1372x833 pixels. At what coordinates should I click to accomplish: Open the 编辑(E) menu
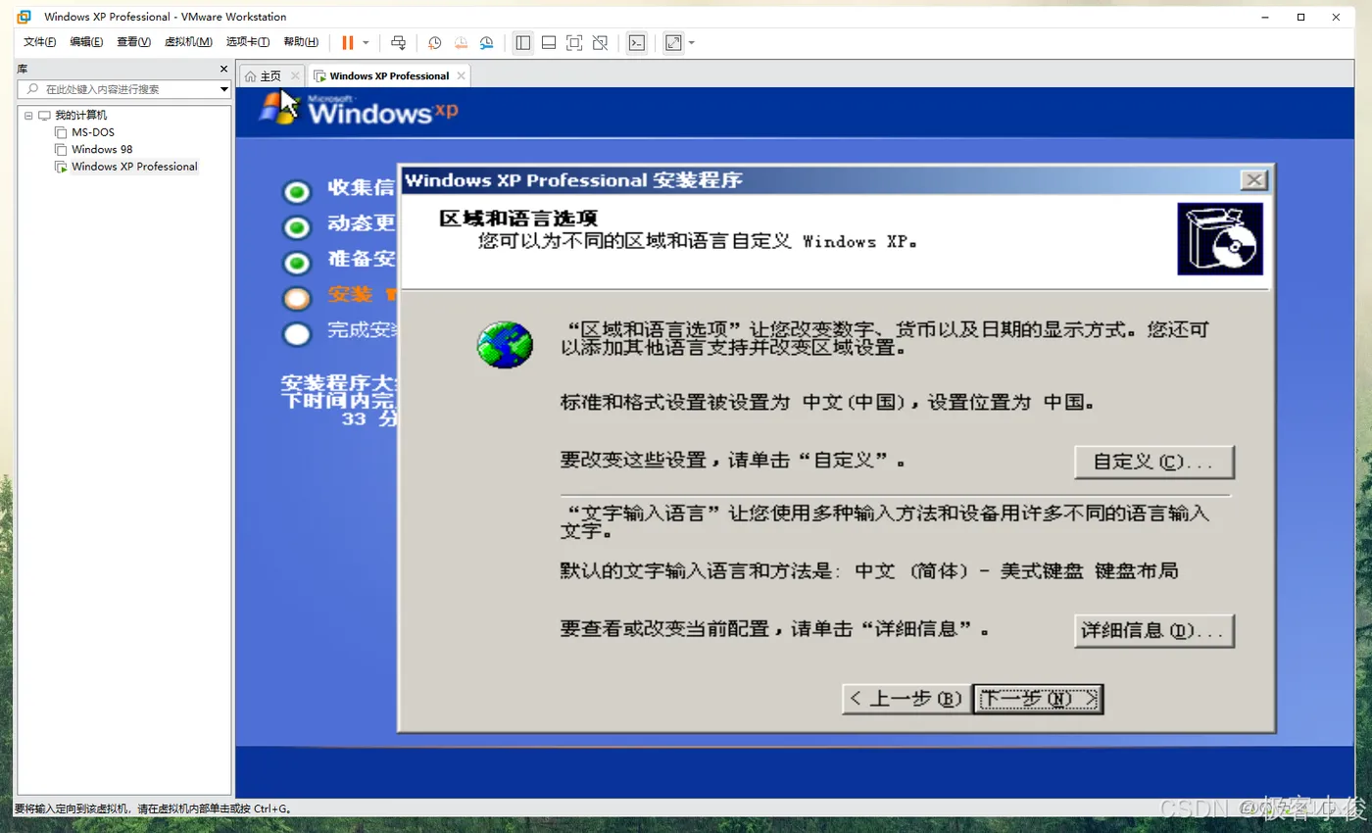(86, 42)
